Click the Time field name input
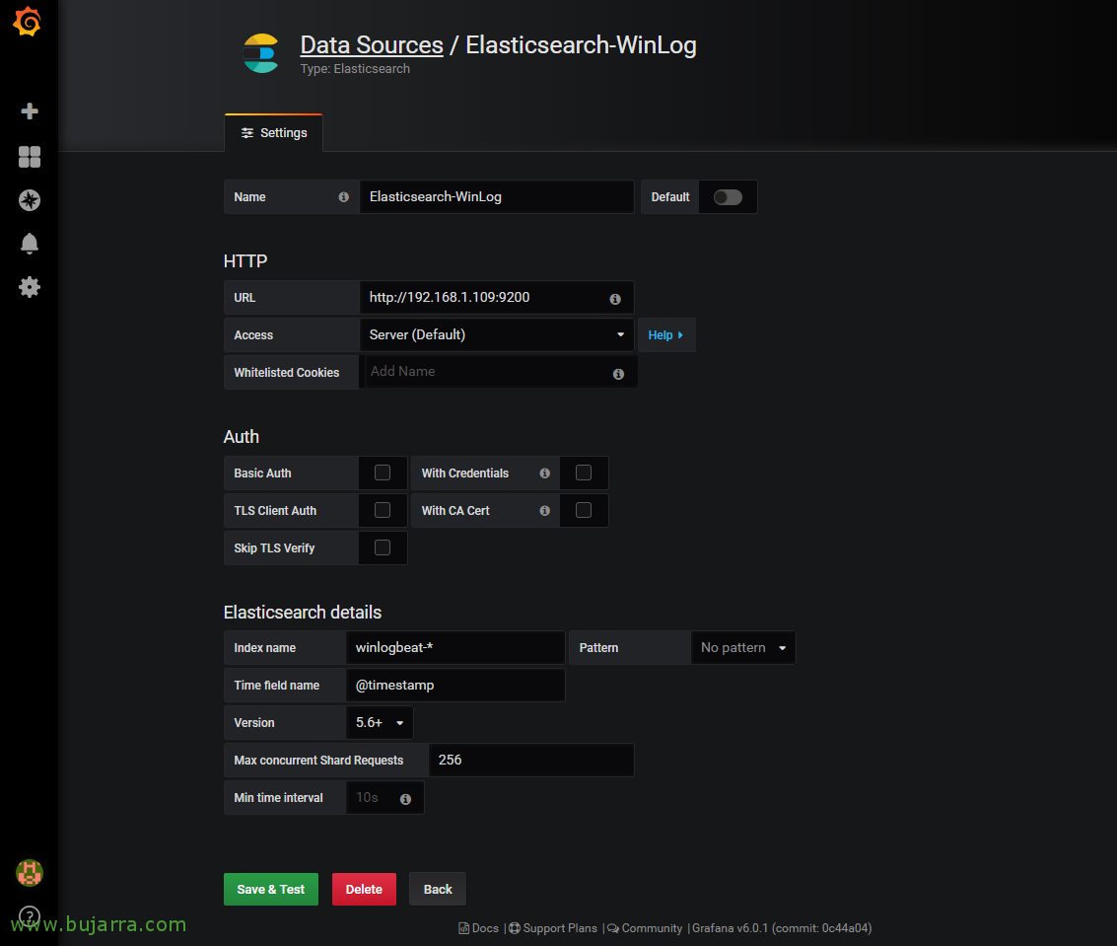Image resolution: width=1117 pixels, height=946 pixels. (x=455, y=685)
